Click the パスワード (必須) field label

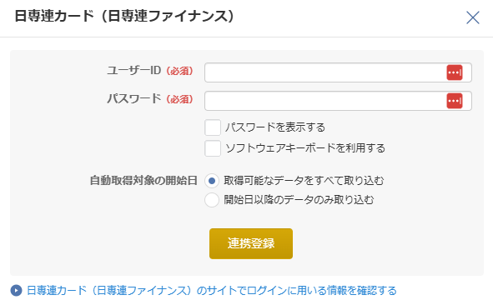tap(150, 99)
